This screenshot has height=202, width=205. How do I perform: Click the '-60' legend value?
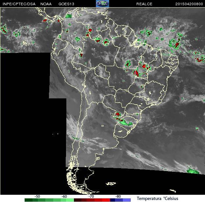(64, 196)
